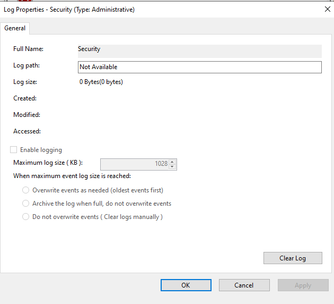Click the Maximum log size (KB) label
This screenshot has width=334, height=304.
48,163
